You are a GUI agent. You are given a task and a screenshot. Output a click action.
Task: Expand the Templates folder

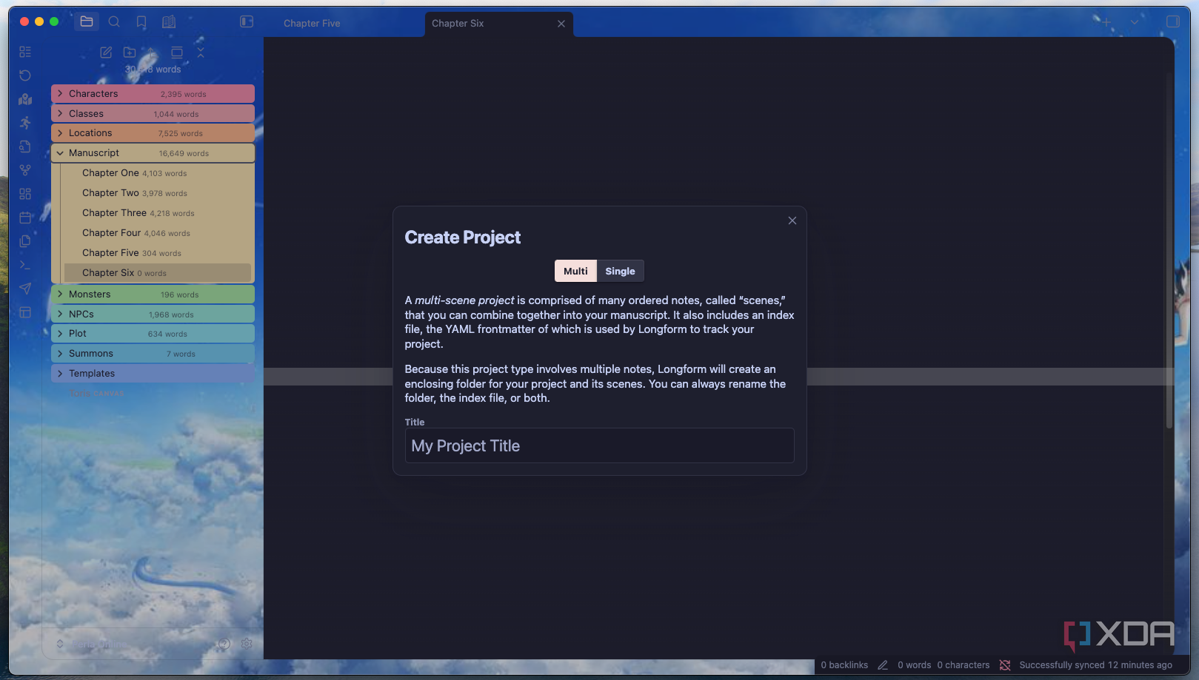(x=153, y=374)
